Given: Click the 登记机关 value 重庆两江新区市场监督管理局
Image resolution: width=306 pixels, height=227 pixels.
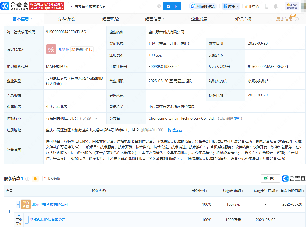Looking at the screenshot, I should click(172, 107).
